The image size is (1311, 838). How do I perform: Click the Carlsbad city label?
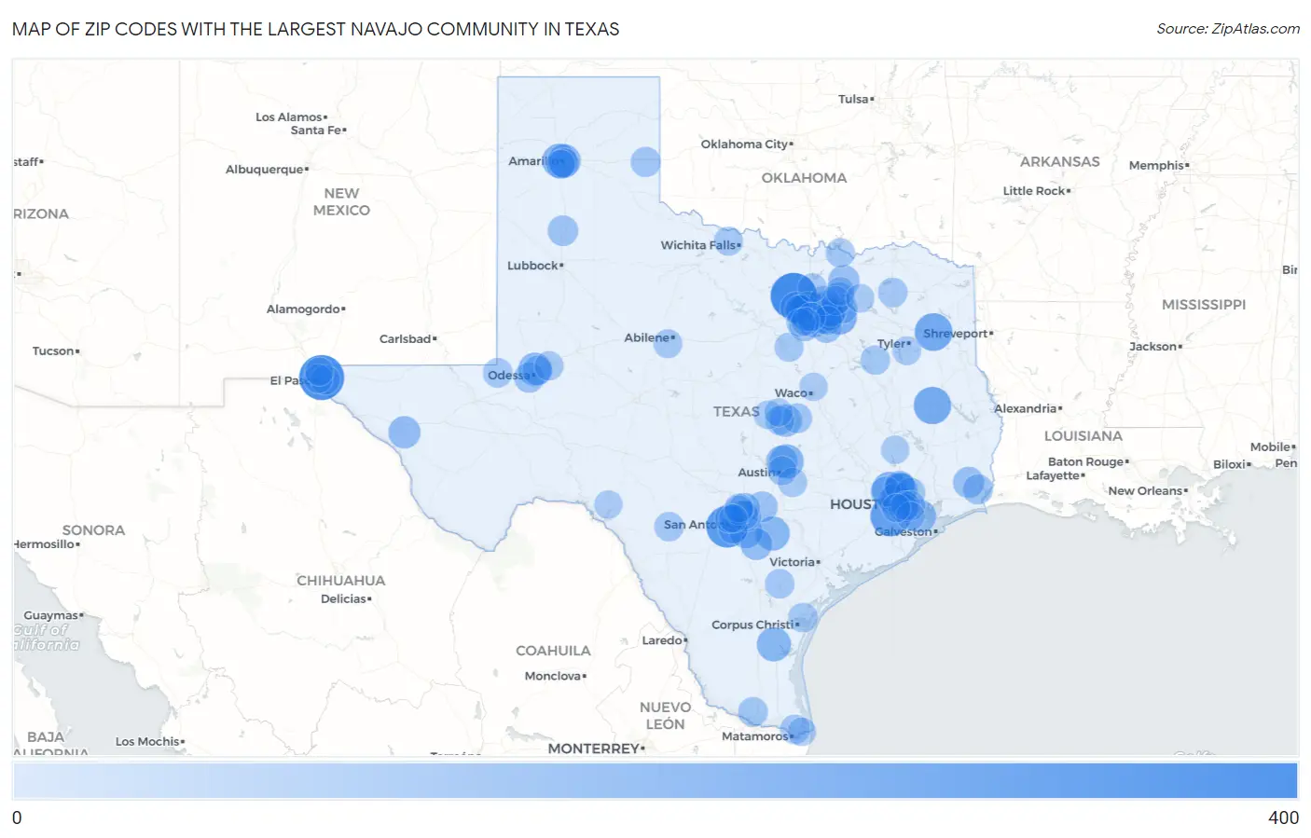point(407,339)
